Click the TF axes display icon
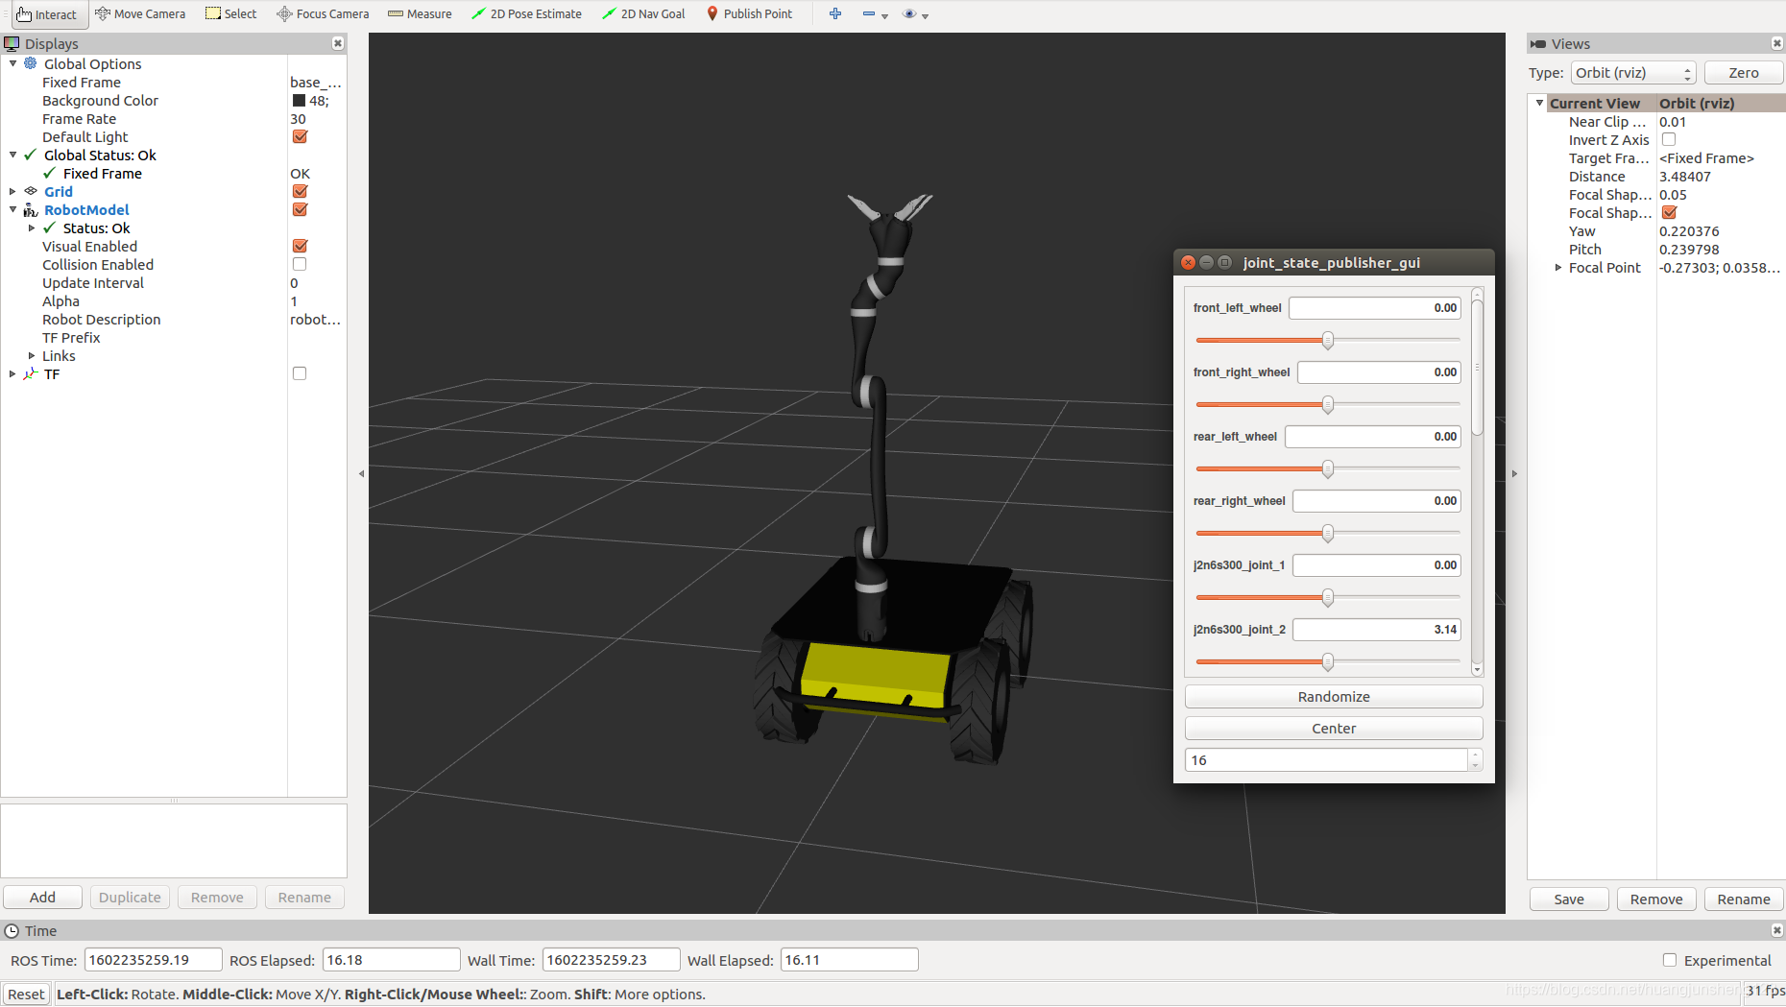1786x1007 pixels. tap(31, 373)
